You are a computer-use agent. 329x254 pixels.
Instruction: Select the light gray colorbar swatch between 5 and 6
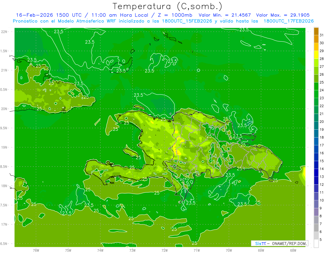point(316,236)
